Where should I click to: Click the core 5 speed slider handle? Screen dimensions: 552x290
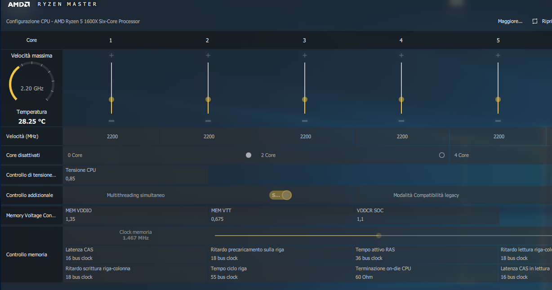coord(498,99)
